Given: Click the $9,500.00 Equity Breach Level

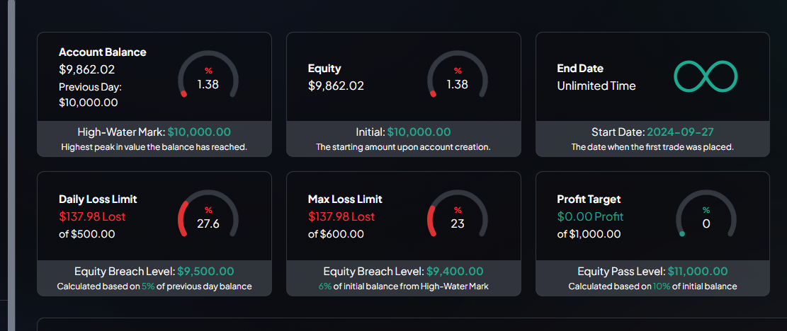Looking at the screenshot, I should pos(205,271).
